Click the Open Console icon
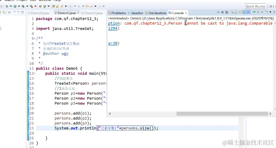 pos(266,12)
